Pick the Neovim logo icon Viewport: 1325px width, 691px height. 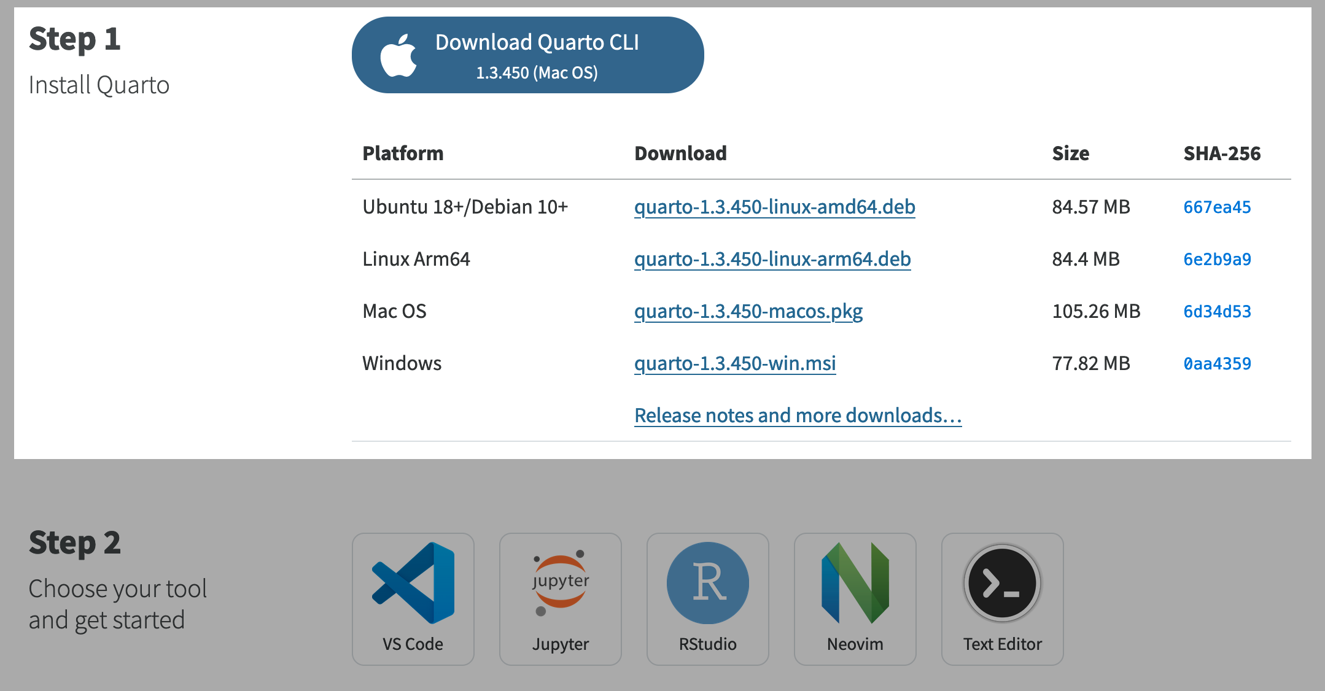(855, 582)
